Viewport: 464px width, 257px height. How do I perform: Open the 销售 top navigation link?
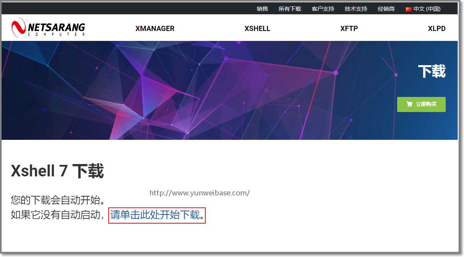pos(262,9)
